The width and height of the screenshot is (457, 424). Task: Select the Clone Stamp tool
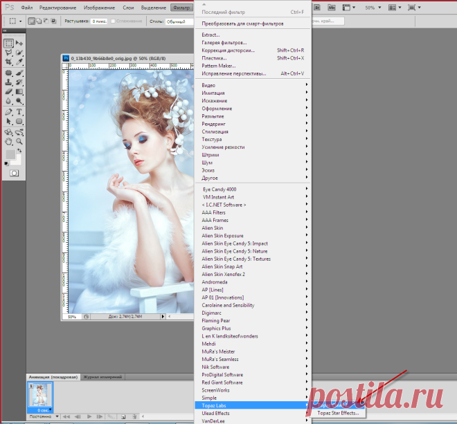pos(8,82)
